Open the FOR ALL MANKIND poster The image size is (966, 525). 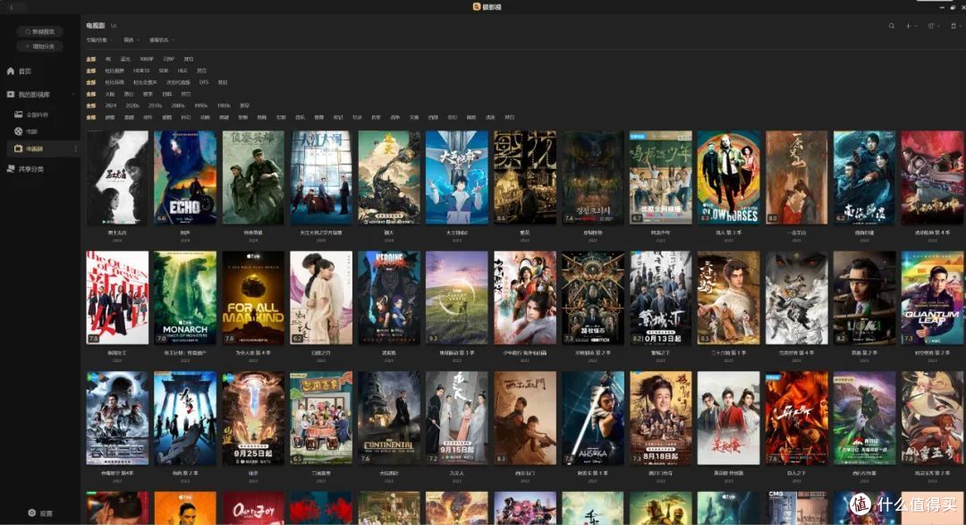click(x=253, y=298)
